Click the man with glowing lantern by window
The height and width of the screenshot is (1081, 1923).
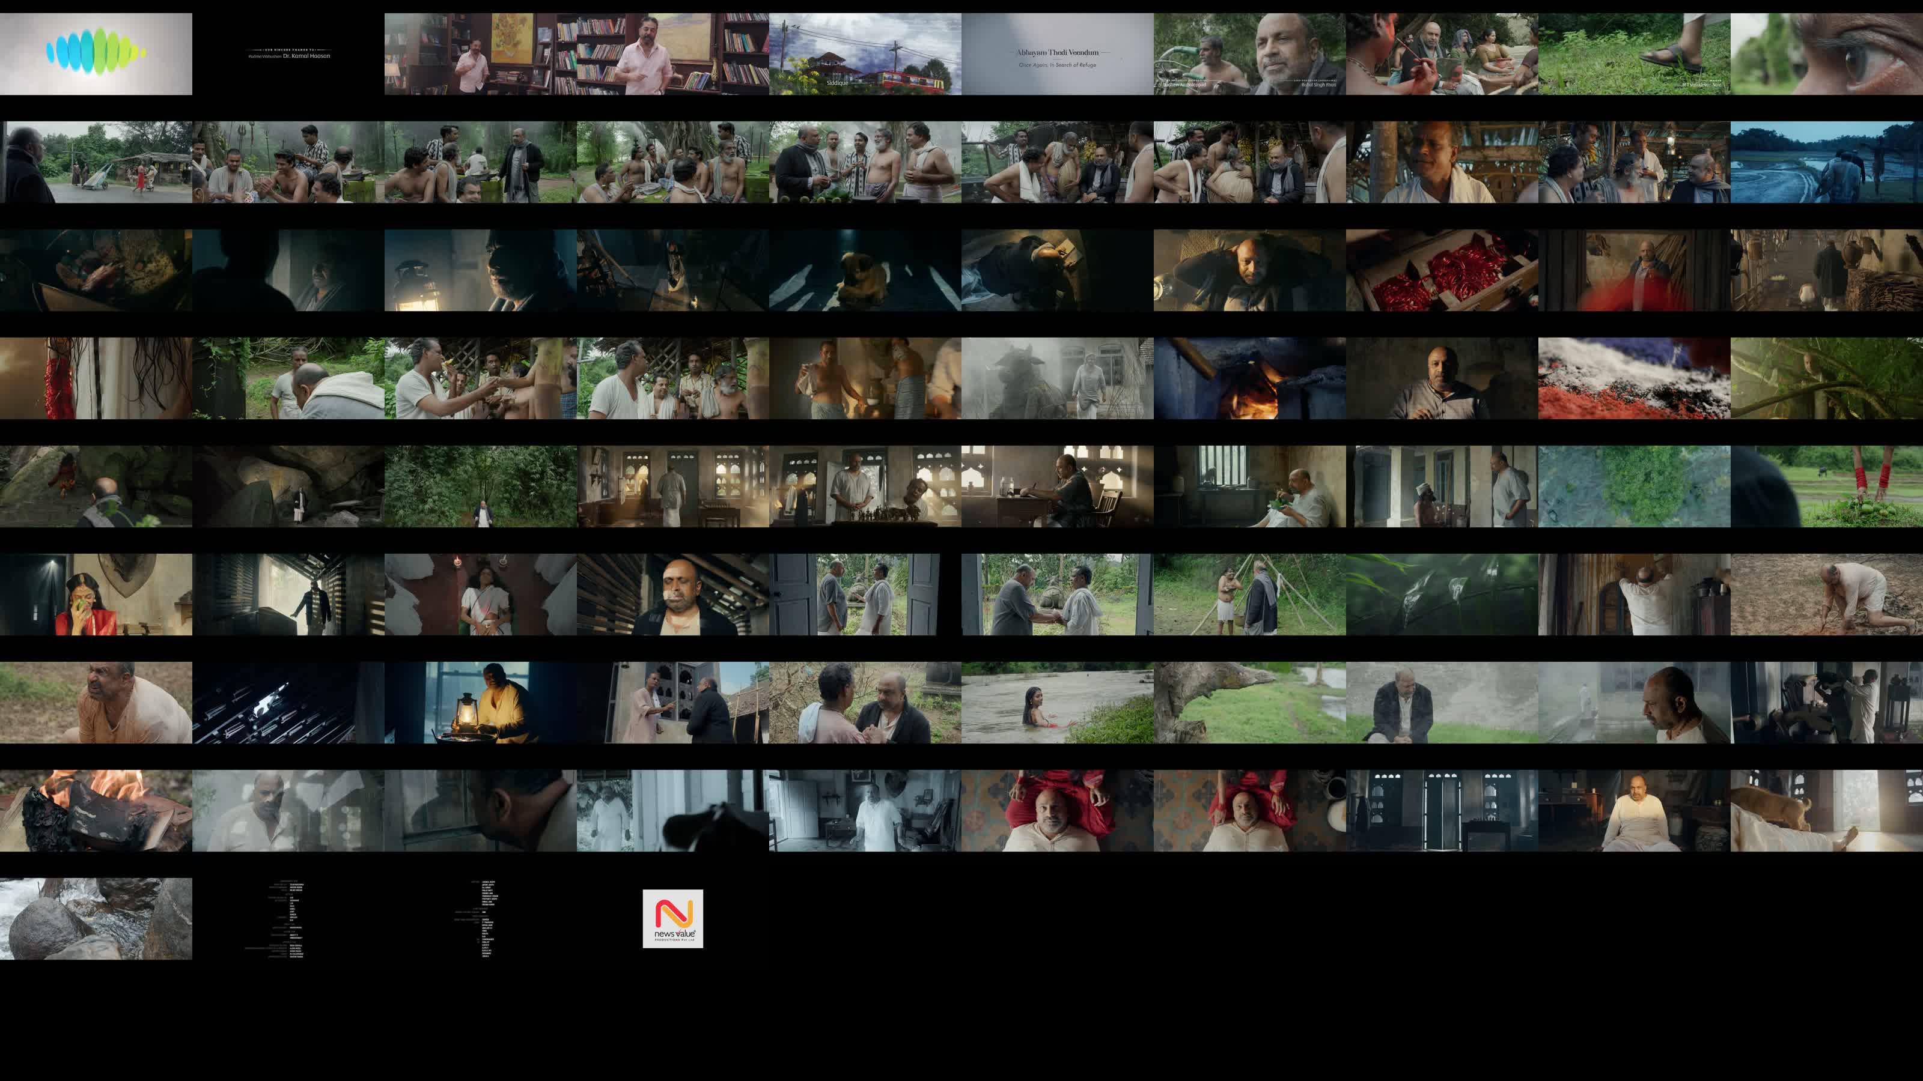480,702
